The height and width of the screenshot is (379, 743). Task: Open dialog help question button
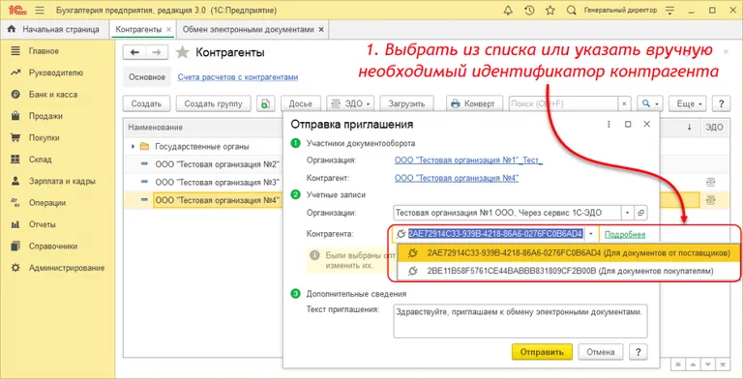[x=638, y=352]
